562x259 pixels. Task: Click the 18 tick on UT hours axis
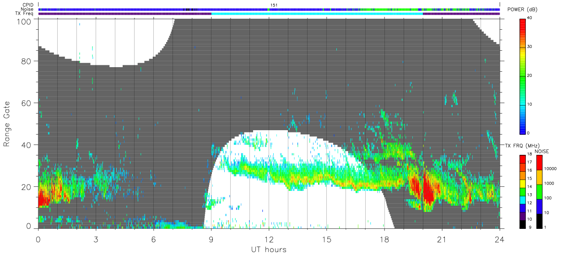[x=384, y=239]
